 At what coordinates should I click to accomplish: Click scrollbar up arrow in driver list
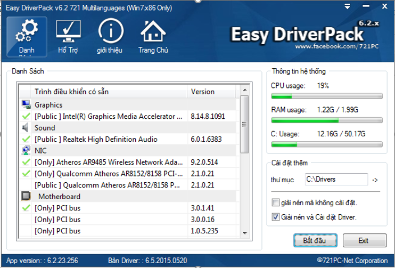244,90
